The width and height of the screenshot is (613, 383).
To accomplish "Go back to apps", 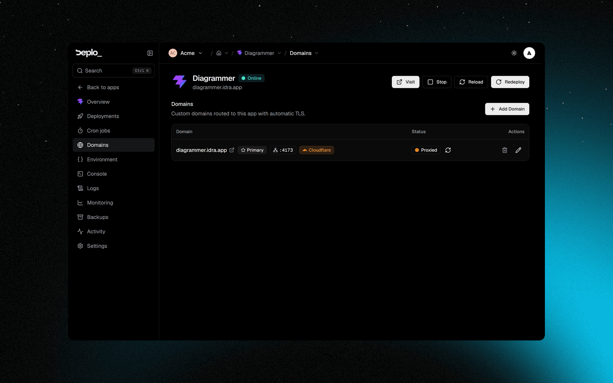I will (114, 87).
